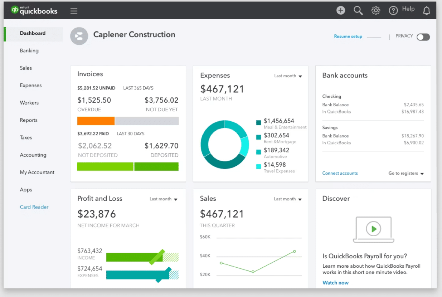The image size is (442, 297).
Task: Switch to the Banking section
Action: point(29,50)
